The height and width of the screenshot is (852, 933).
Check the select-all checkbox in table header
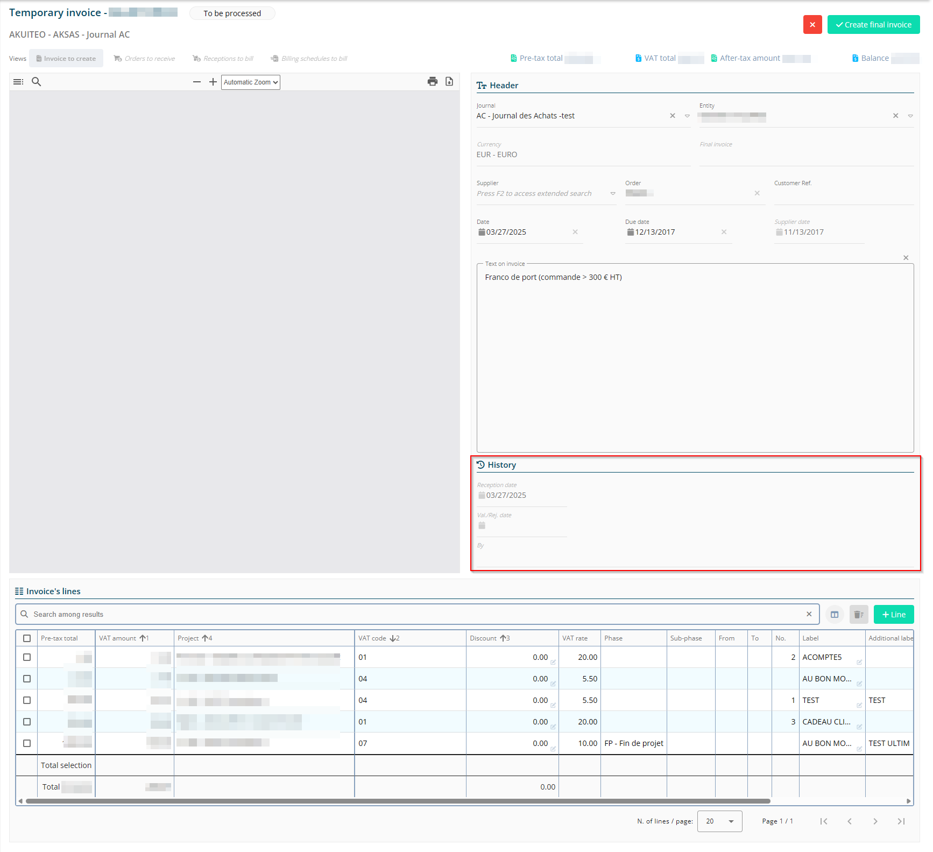click(27, 638)
